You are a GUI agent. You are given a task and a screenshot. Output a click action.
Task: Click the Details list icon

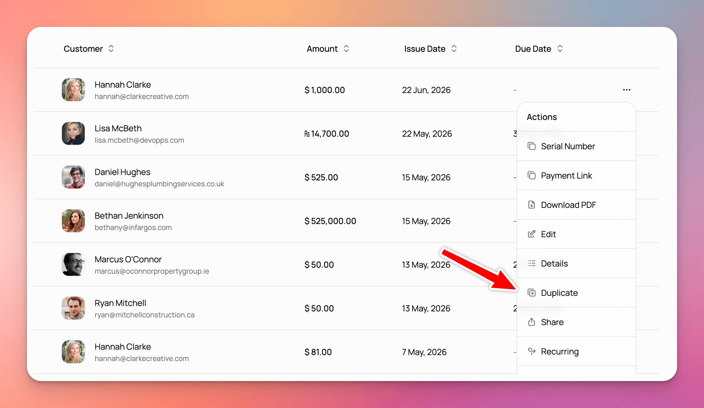pos(532,263)
